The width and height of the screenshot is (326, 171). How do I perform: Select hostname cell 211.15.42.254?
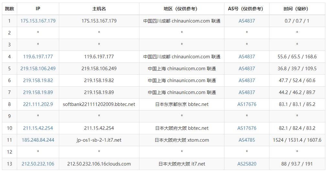coord(99,128)
